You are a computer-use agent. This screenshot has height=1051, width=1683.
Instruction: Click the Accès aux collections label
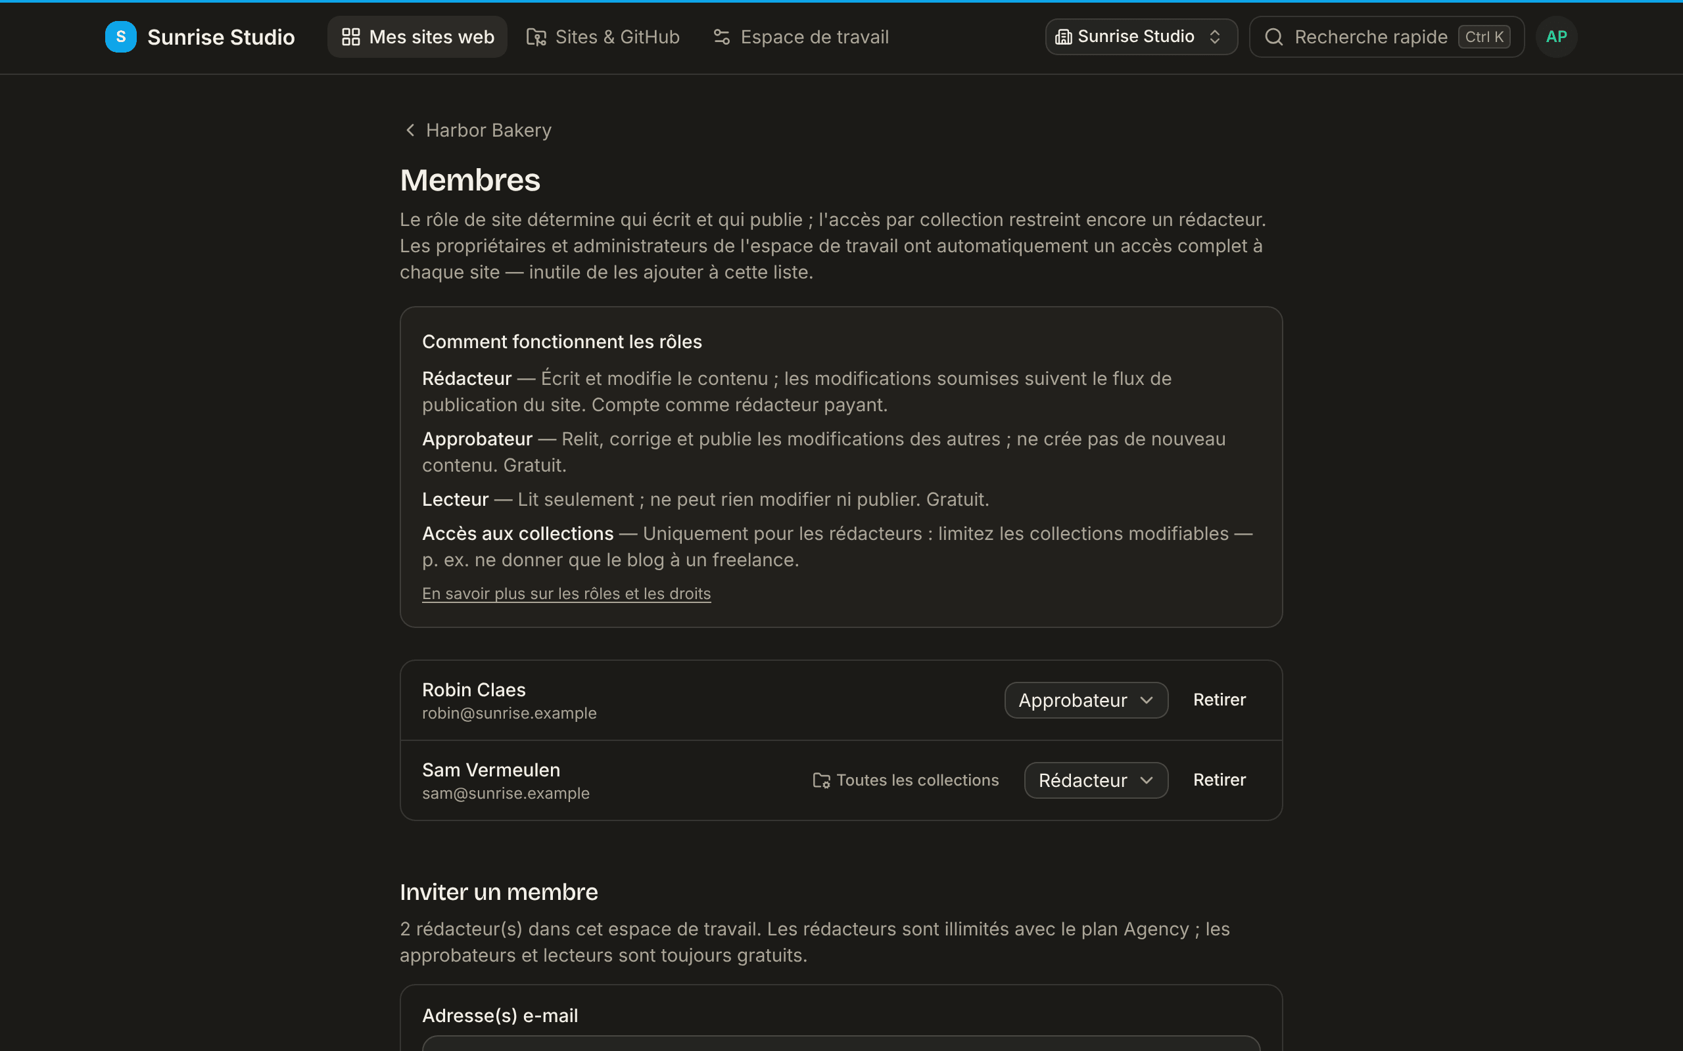click(517, 534)
